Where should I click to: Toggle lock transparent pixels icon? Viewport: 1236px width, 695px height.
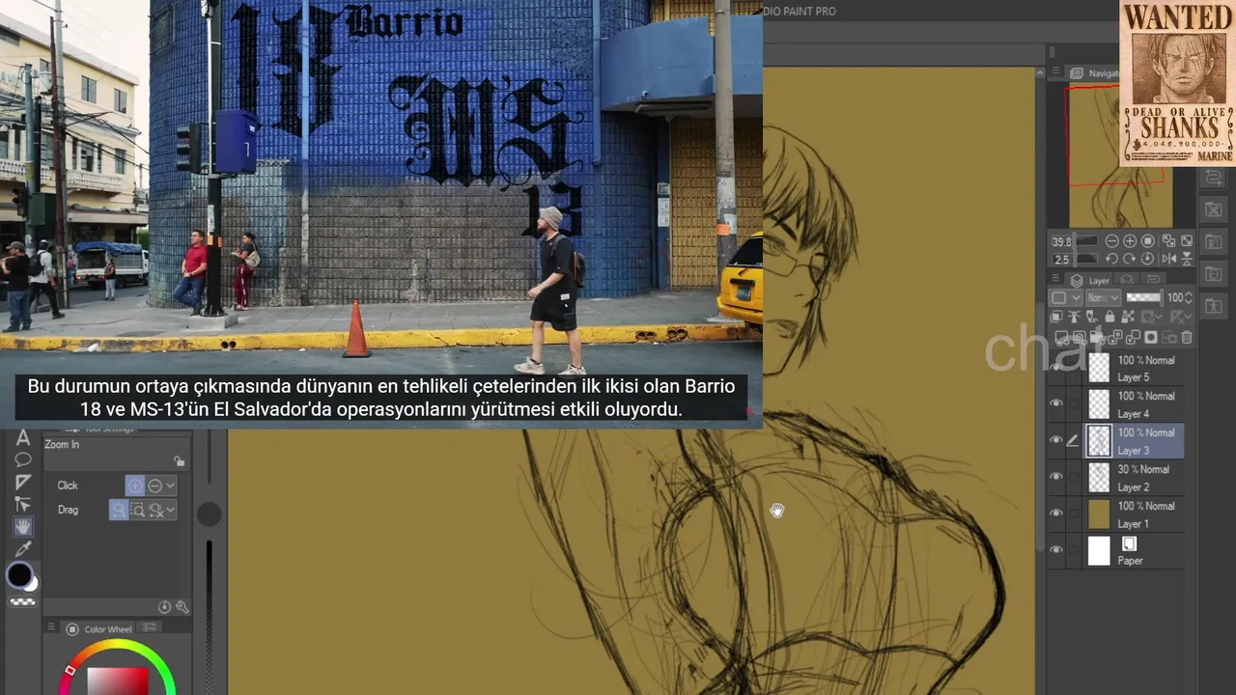tap(1127, 317)
